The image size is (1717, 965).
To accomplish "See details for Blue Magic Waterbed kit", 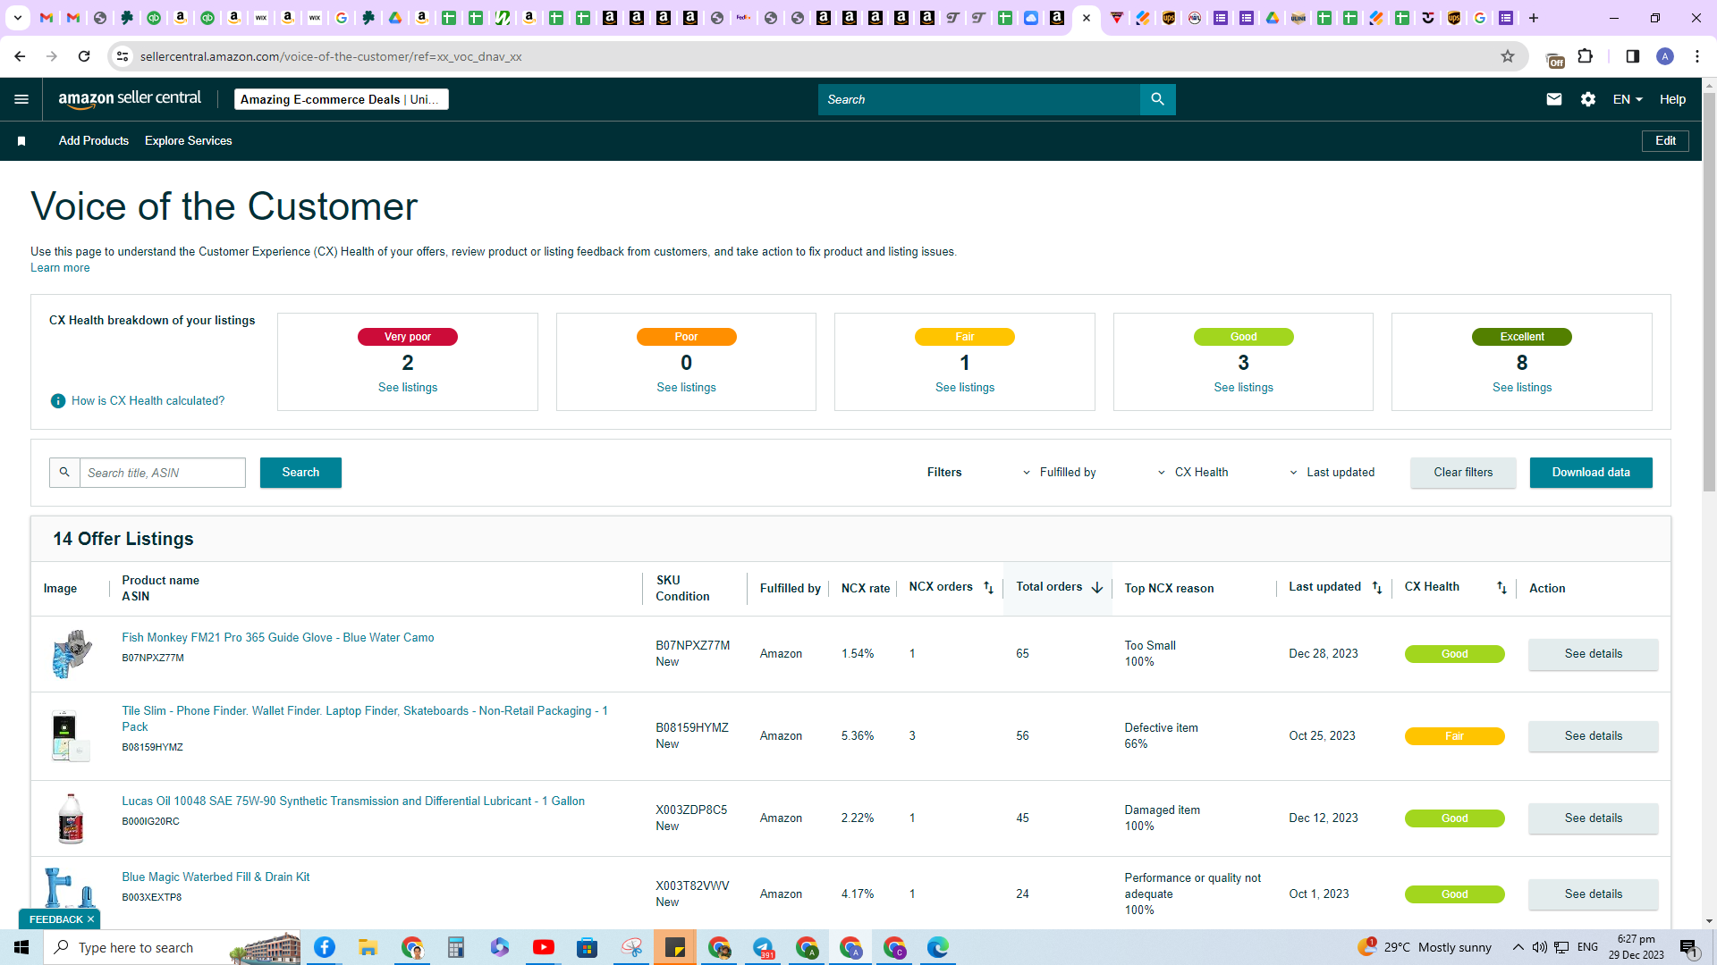I will (1593, 894).
